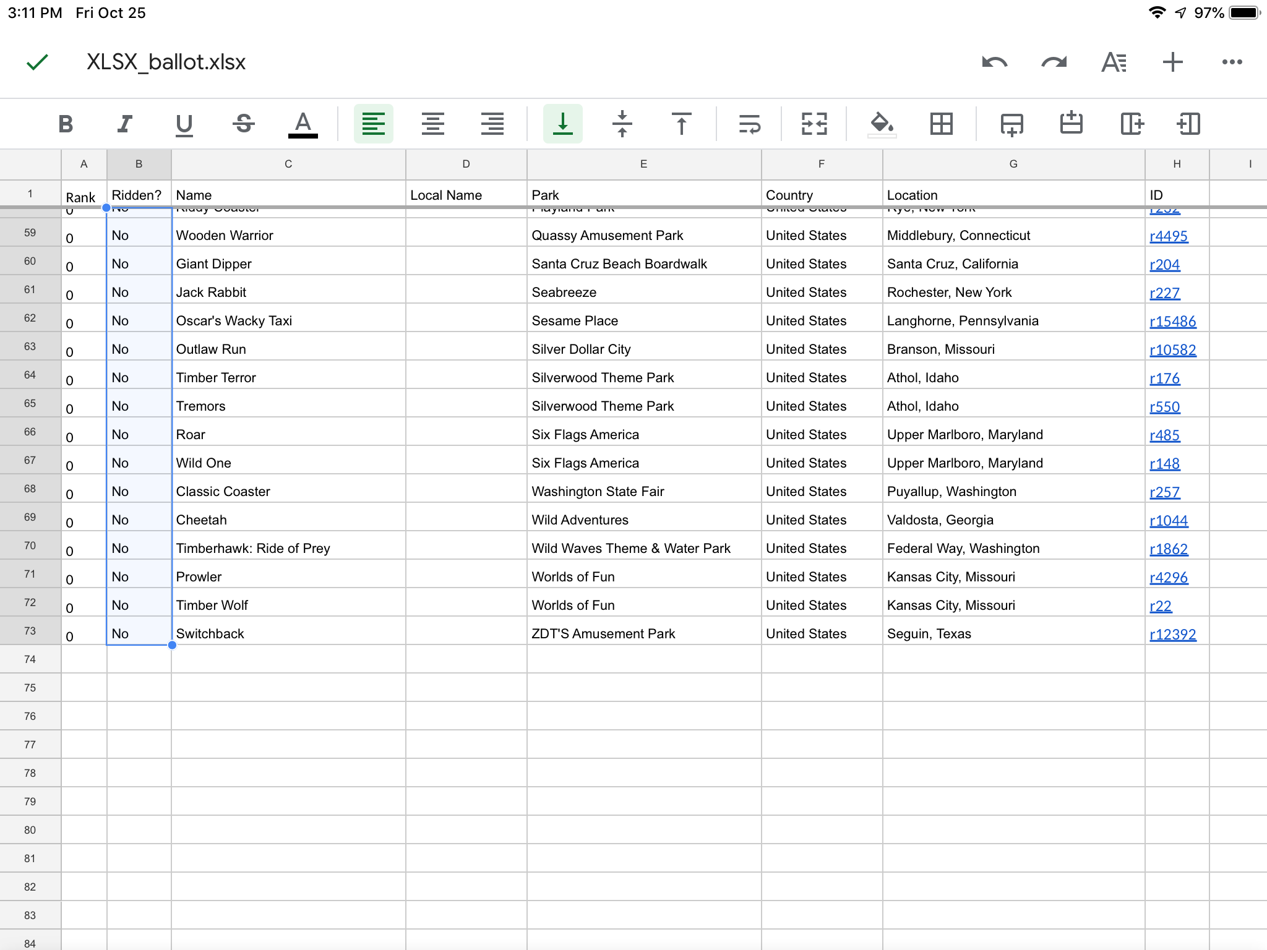Open the more options ellipsis menu

click(1232, 62)
